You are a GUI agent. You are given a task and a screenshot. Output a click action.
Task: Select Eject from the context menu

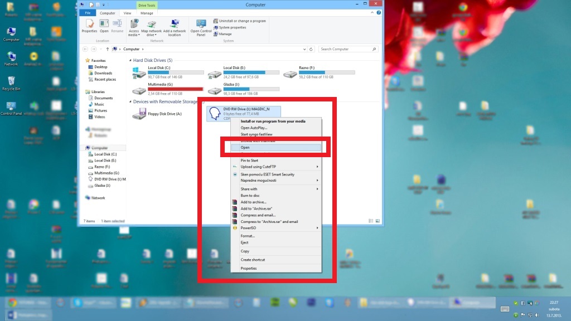[244, 242]
